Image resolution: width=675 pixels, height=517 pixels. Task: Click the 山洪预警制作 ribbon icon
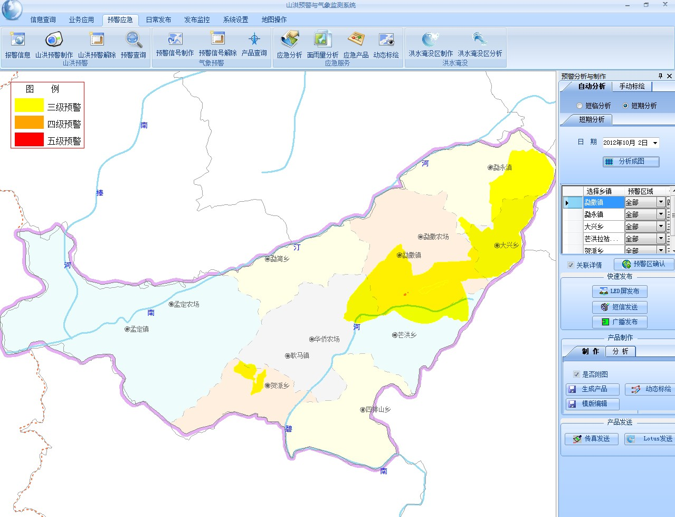(54, 41)
